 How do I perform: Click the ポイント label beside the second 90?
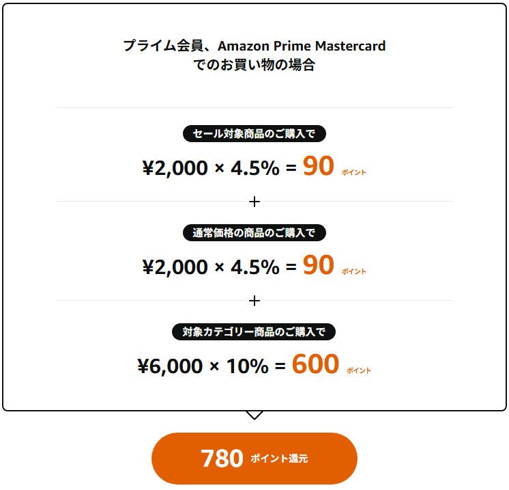coord(354,271)
